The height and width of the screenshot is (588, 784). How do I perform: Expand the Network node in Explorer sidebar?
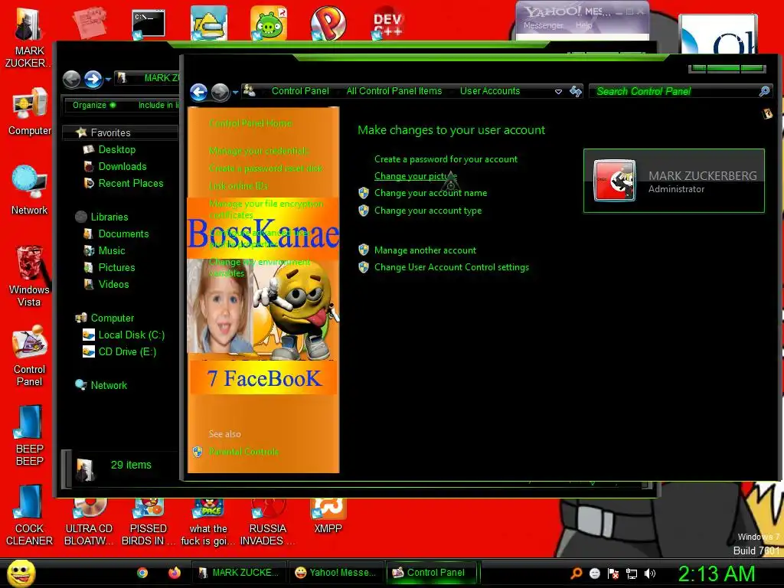[x=109, y=386]
